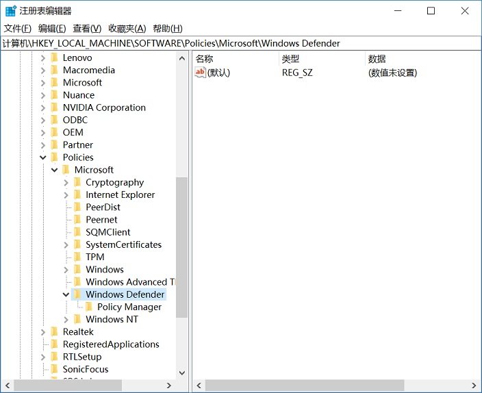Click the Lenovo folder icon
This screenshot has width=482, height=393.
(x=54, y=58)
